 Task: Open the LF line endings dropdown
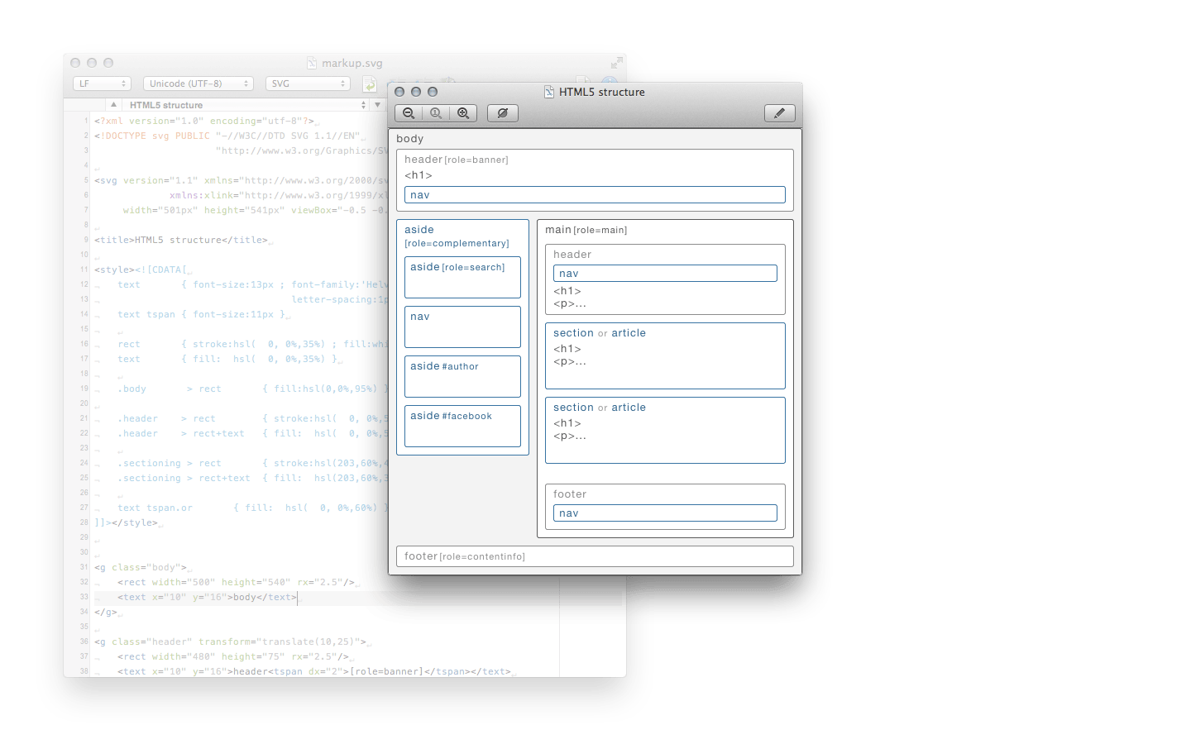(103, 83)
